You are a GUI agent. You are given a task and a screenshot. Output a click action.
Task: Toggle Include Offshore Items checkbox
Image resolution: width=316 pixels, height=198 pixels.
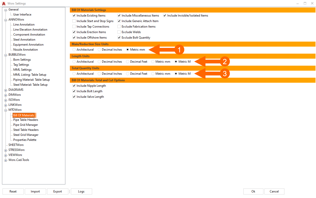[74, 38]
